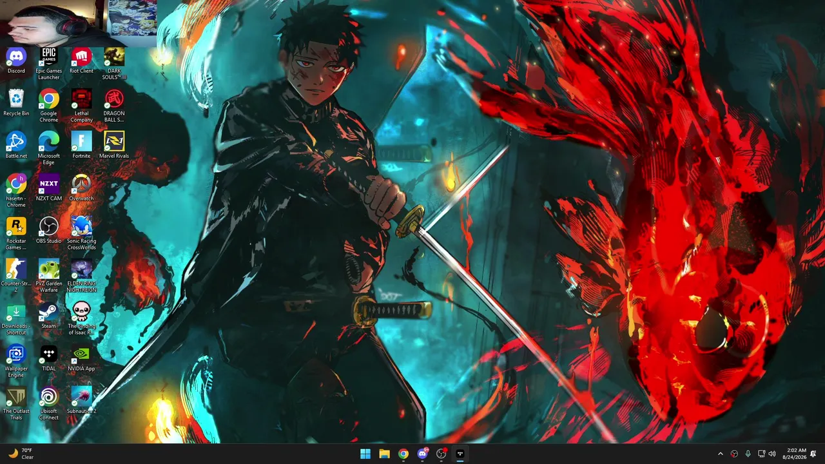
Task: Open network settings from system tray
Action: tap(761, 454)
